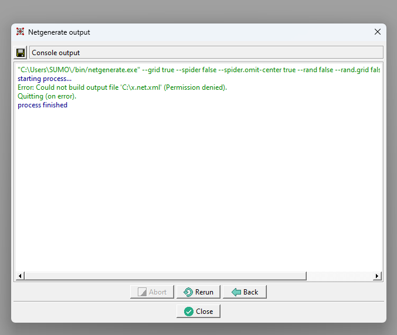The image size is (397, 335).
Task: Click the disabled Abort button
Action: [152, 292]
